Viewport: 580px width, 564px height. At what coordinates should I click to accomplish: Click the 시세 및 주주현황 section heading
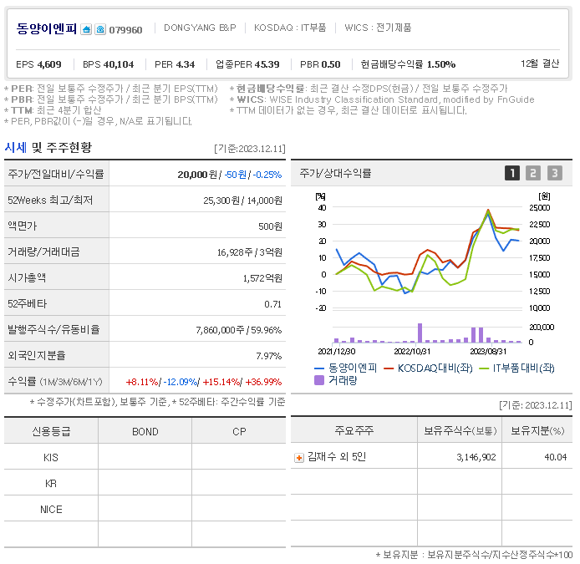point(48,147)
